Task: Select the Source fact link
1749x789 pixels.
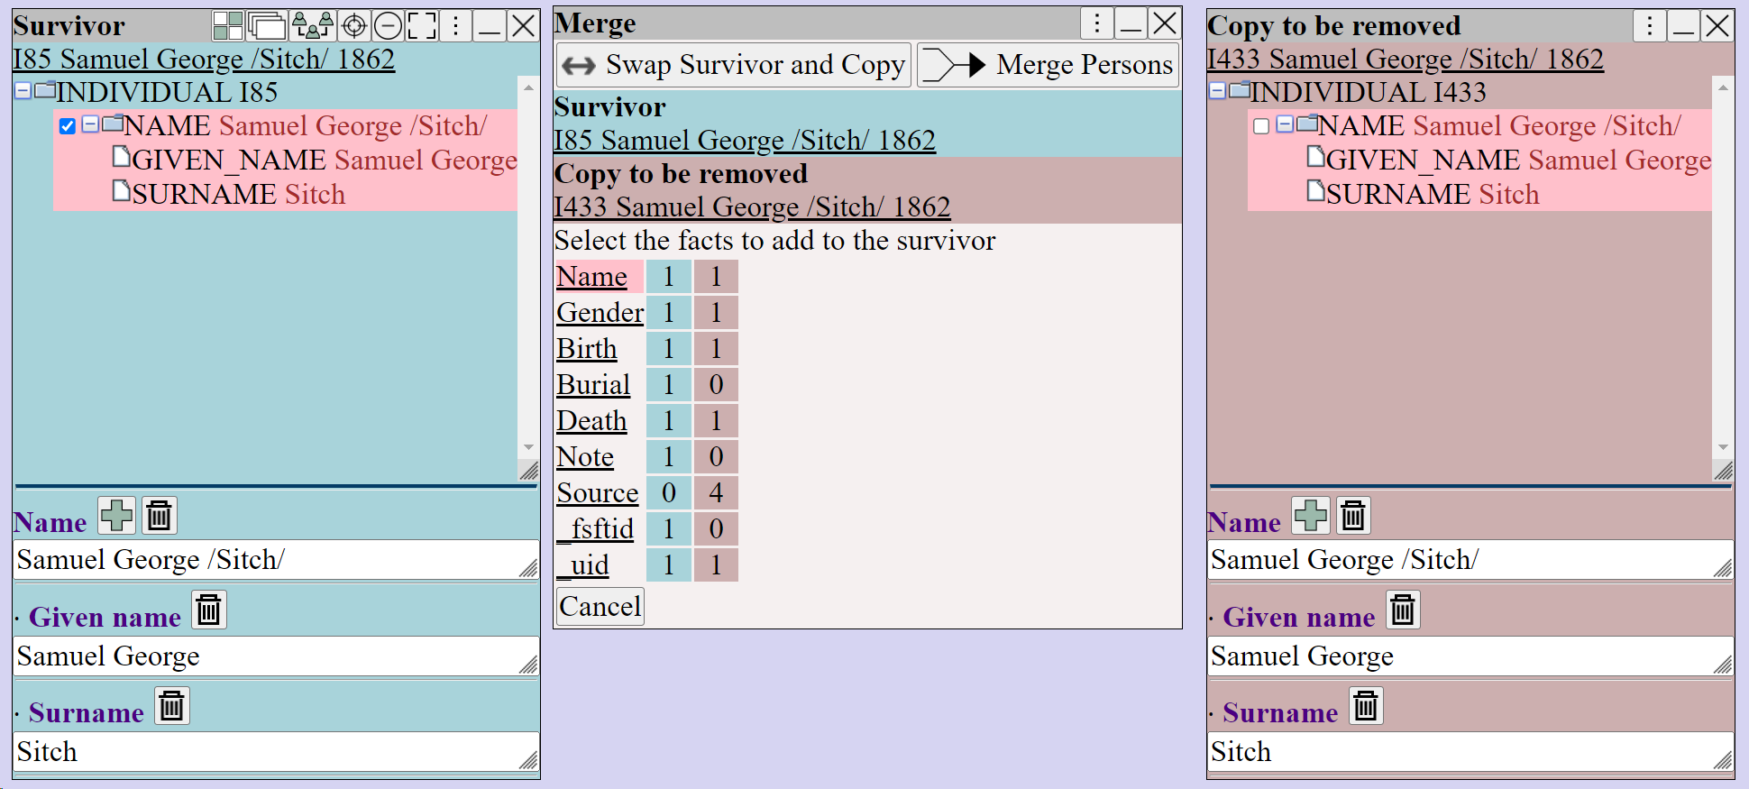Action: [598, 493]
